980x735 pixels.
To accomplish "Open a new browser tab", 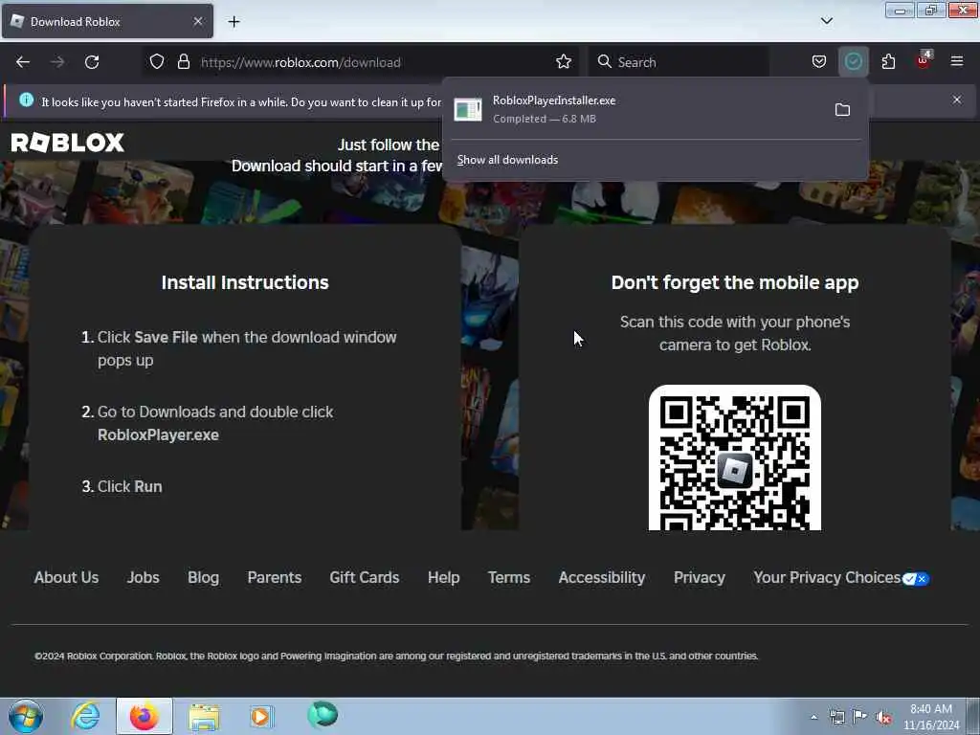I will pyautogui.click(x=234, y=21).
